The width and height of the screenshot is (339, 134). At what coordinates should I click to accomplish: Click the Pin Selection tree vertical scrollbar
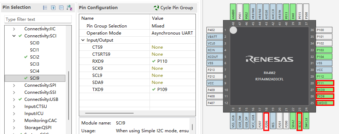(x=69, y=95)
